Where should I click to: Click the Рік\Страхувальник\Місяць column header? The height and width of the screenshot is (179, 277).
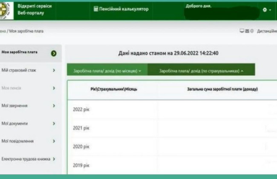114,89
